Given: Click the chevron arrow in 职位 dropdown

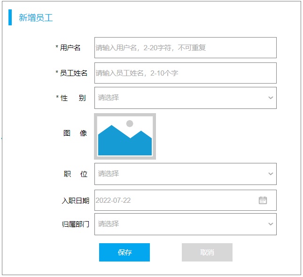Looking at the screenshot, I should (x=271, y=174).
